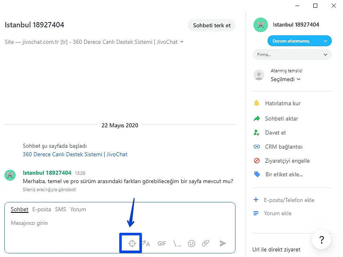Attach a file with paperclip icon
343x257 pixels.
click(205, 243)
